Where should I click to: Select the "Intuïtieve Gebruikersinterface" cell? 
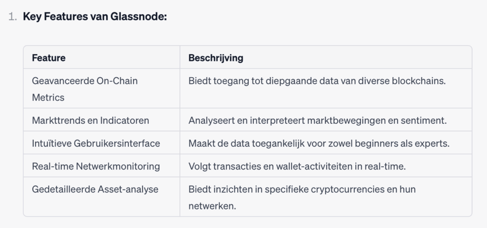(x=96, y=143)
